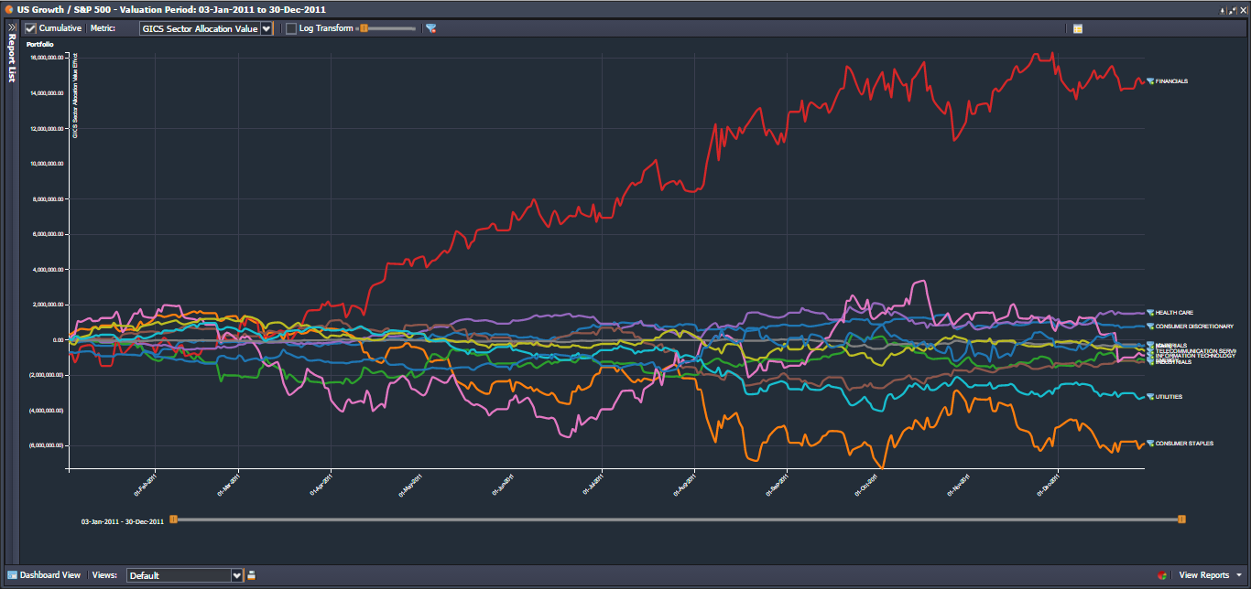Click the yellow table icon in top toolbar
This screenshot has width=1251, height=589.
1078,28
